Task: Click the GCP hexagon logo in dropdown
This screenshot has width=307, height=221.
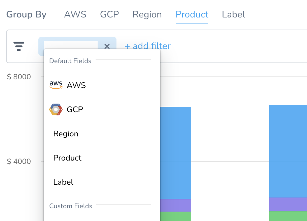Action: click(x=56, y=109)
